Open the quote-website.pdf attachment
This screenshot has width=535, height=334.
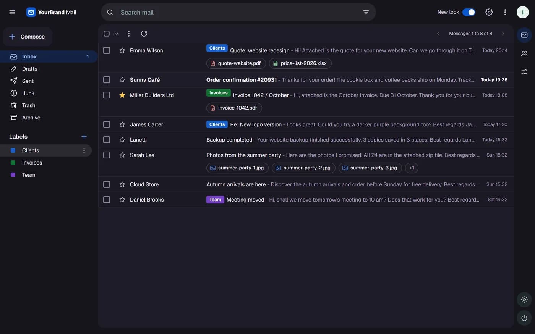point(236,63)
